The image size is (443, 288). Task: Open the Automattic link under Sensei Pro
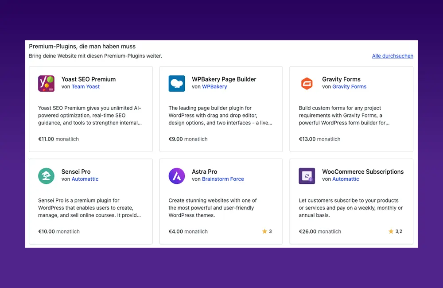(85, 179)
